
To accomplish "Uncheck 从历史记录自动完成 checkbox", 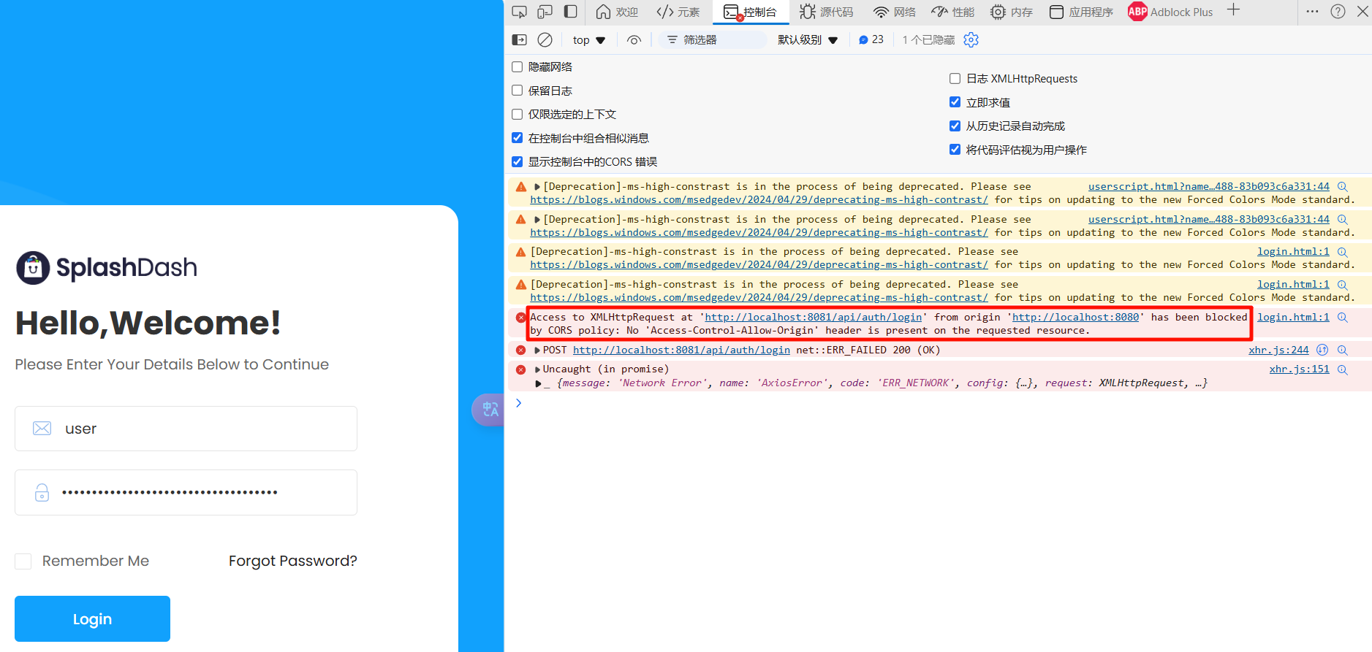I will point(955,126).
